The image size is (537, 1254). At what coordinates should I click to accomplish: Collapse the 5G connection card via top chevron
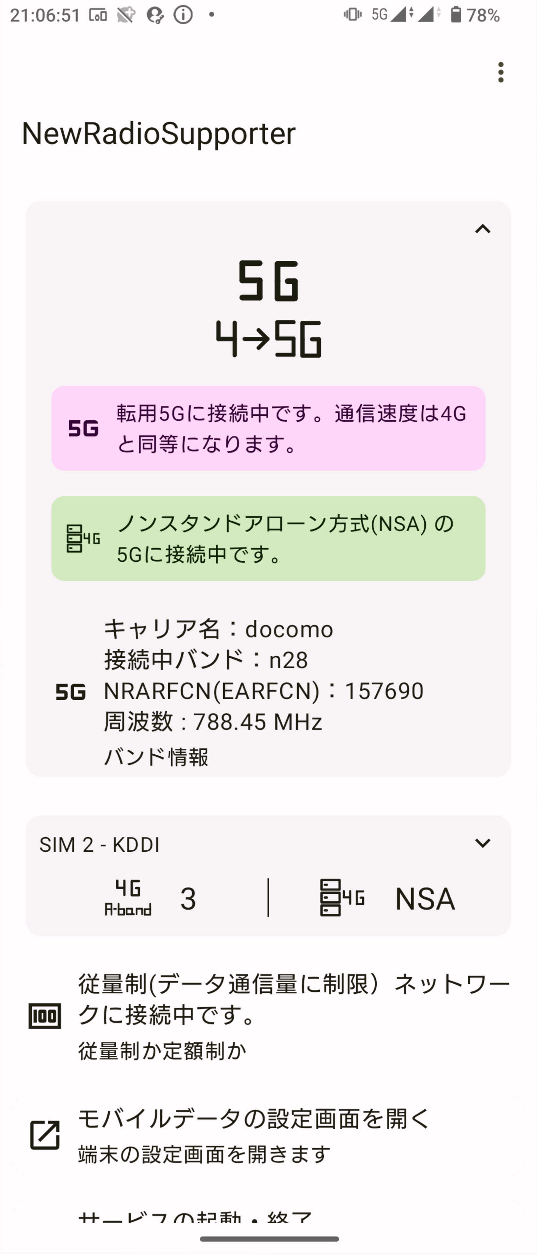click(x=482, y=229)
